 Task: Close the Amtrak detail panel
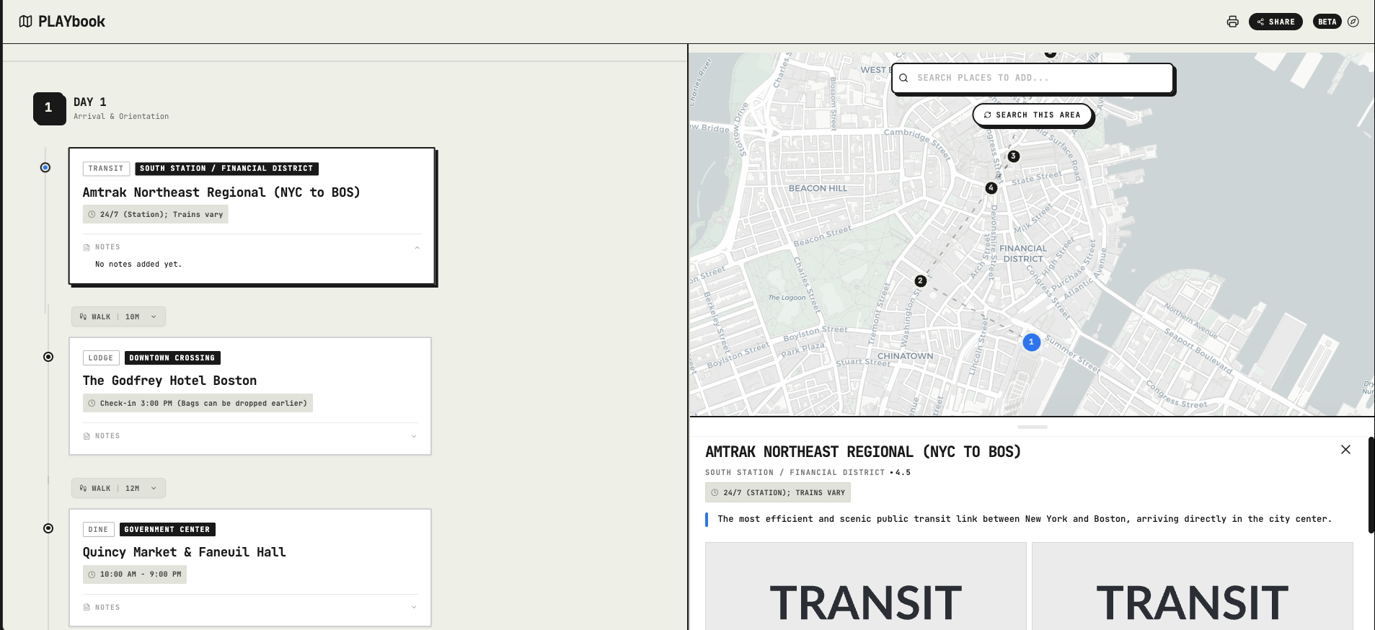[1345, 450]
